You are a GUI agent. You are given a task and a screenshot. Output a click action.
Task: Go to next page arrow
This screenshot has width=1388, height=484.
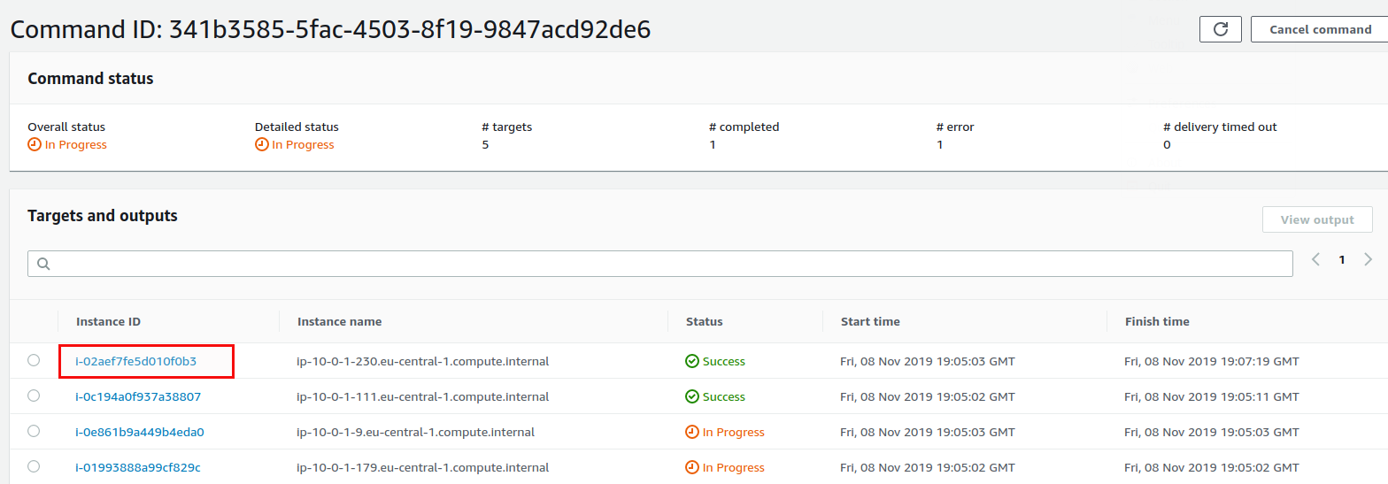(x=1369, y=259)
